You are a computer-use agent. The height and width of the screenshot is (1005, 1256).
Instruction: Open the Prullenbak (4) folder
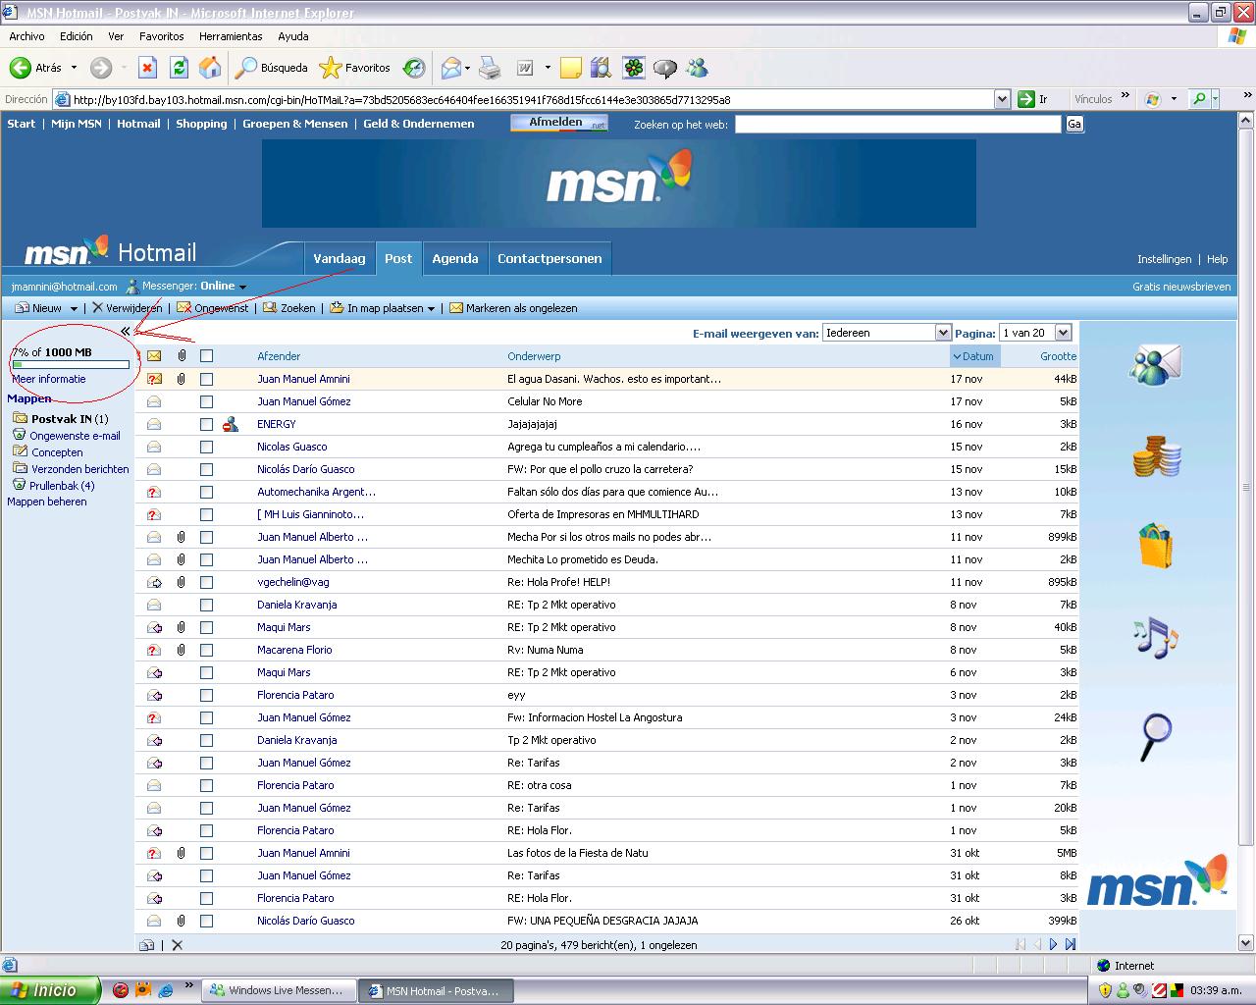(x=61, y=486)
